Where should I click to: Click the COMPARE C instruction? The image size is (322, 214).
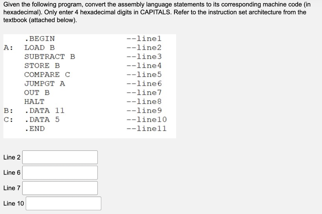[47, 75]
